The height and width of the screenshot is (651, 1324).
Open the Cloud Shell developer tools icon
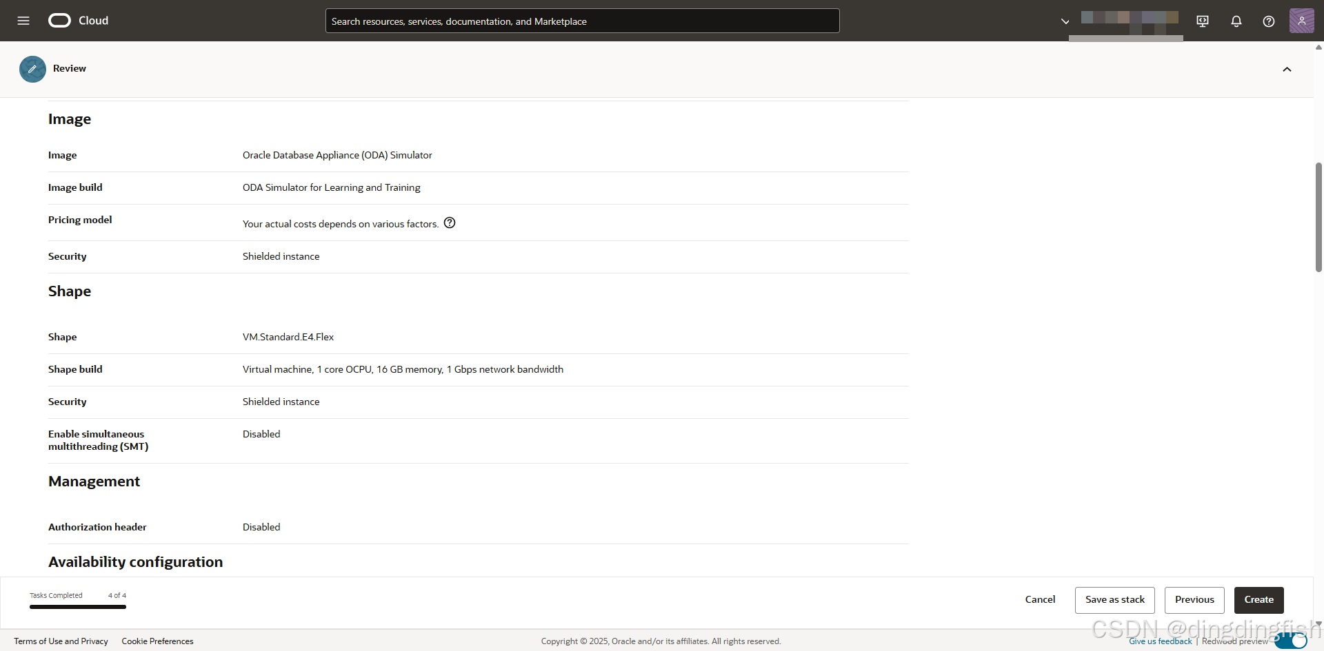click(1203, 21)
